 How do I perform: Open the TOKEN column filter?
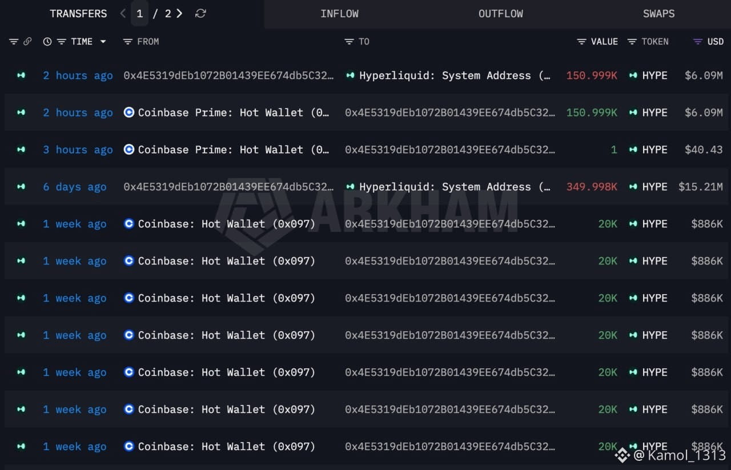[x=632, y=42]
